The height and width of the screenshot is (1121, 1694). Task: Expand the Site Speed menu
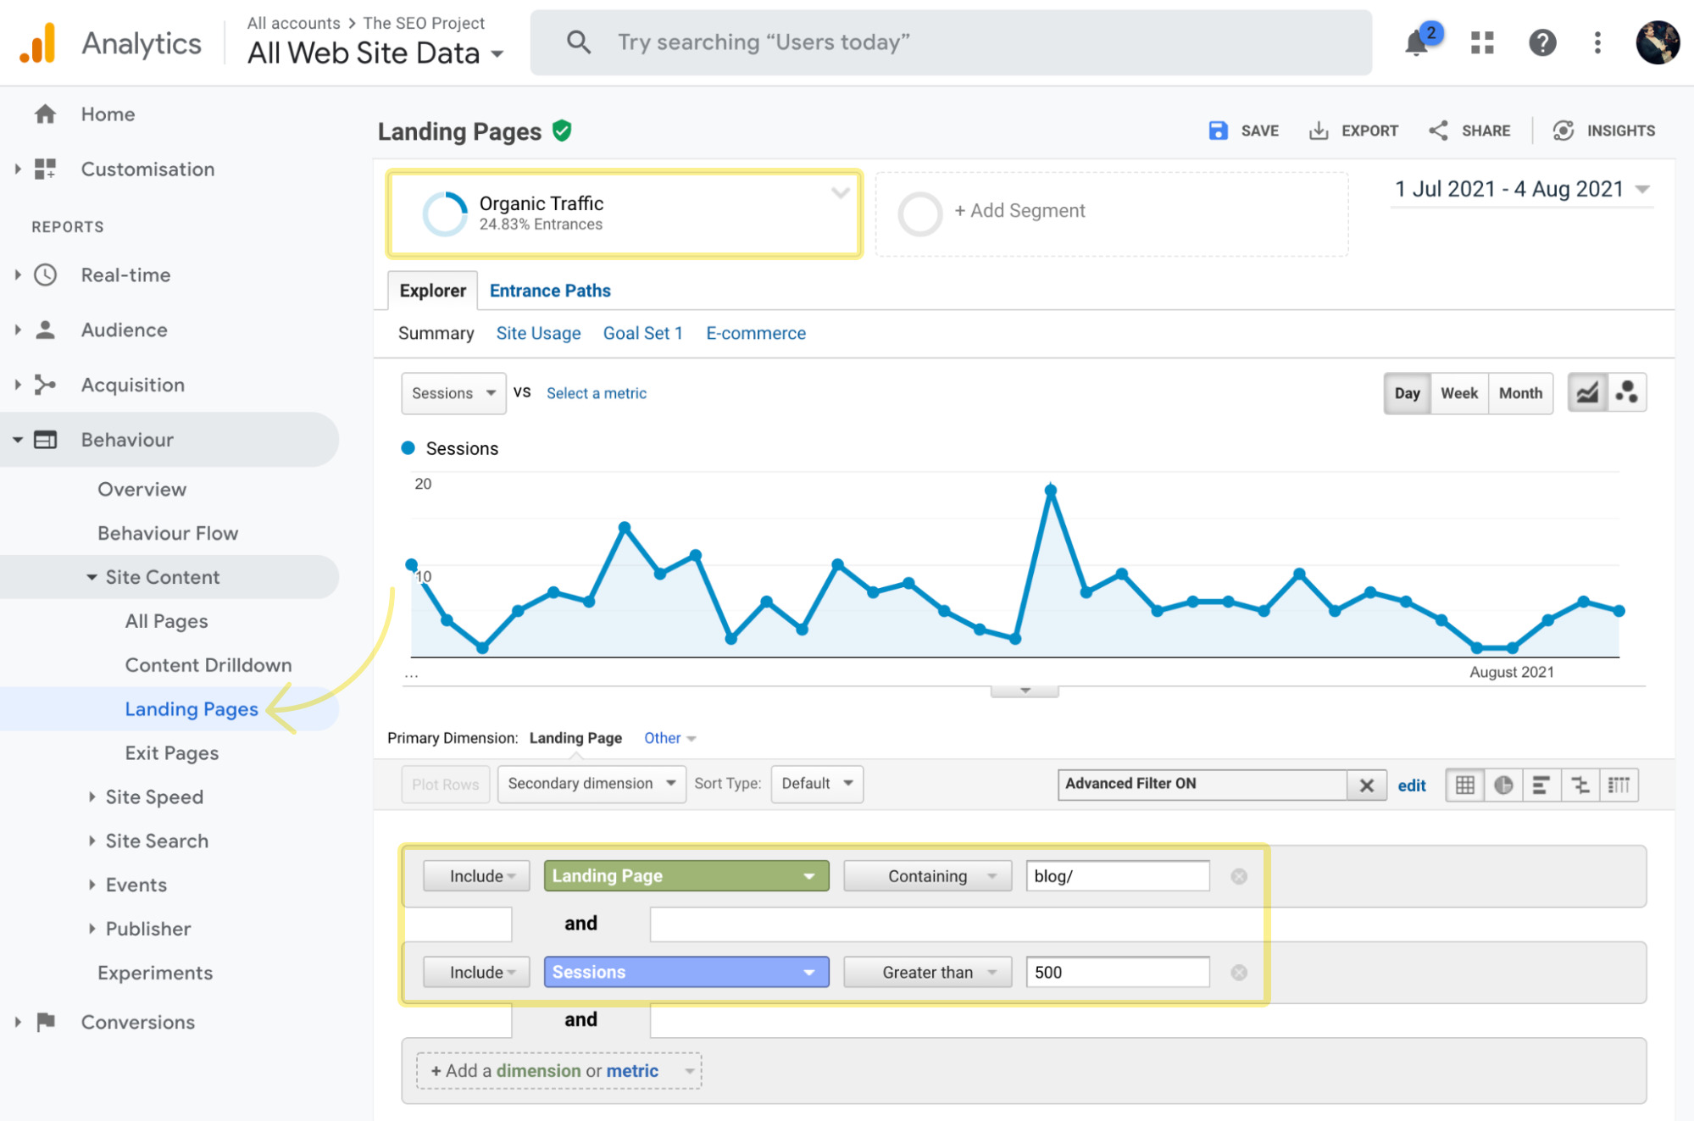(153, 797)
